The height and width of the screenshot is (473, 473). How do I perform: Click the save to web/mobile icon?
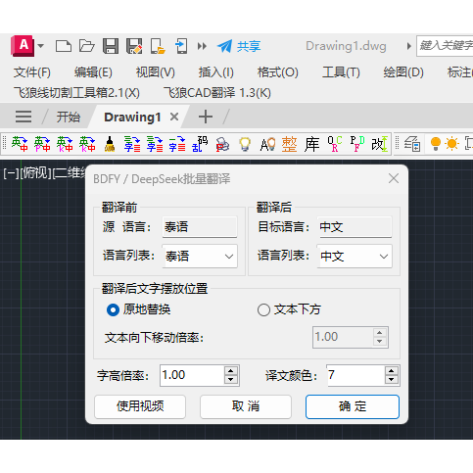[x=181, y=46]
